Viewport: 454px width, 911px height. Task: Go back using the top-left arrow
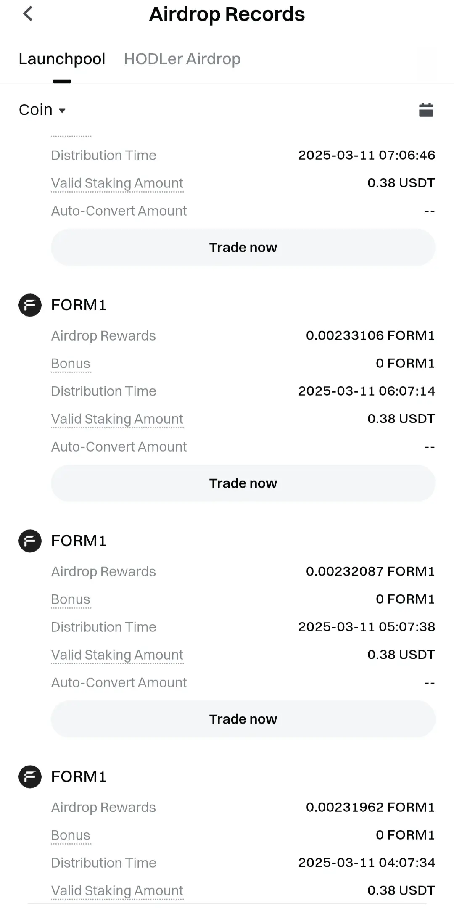28,14
